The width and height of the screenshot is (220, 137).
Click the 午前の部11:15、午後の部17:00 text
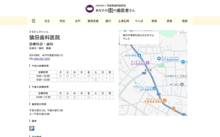[46, 110]
